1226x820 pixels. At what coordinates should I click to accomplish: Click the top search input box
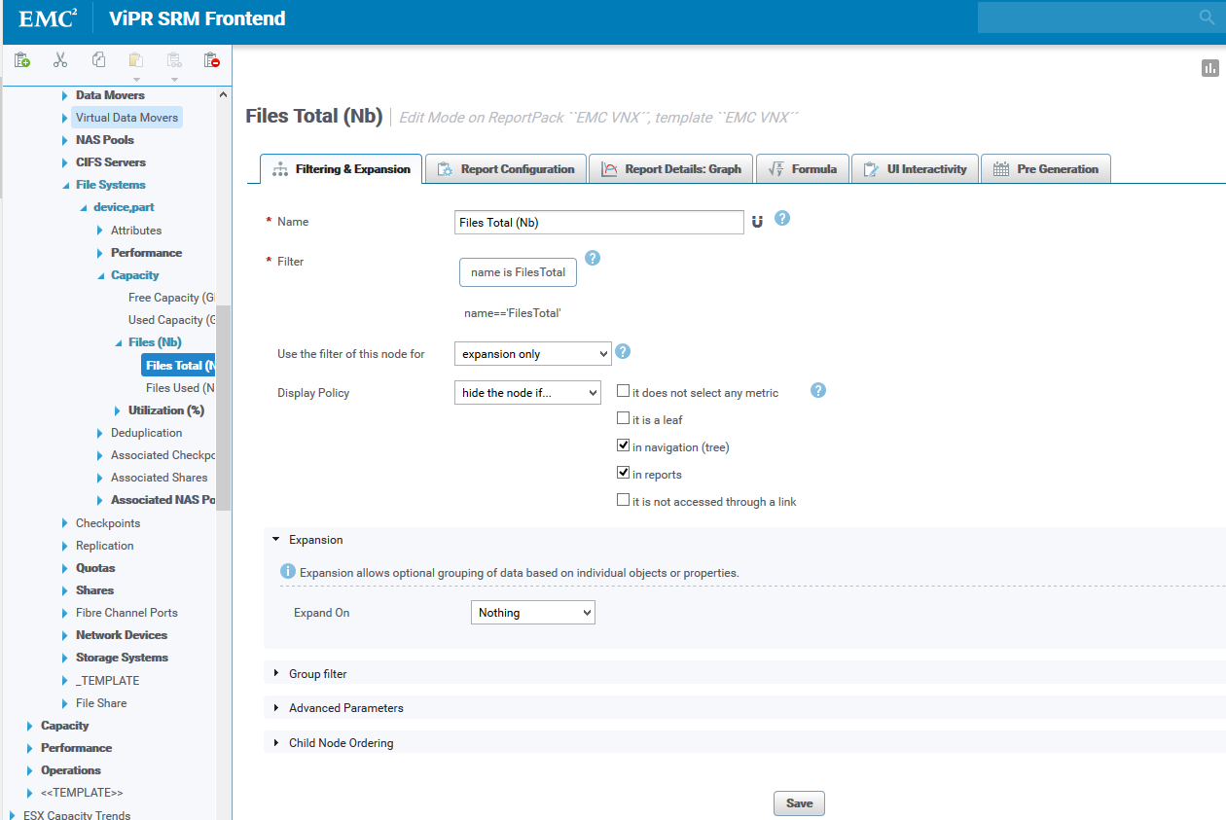(1087, 18)
